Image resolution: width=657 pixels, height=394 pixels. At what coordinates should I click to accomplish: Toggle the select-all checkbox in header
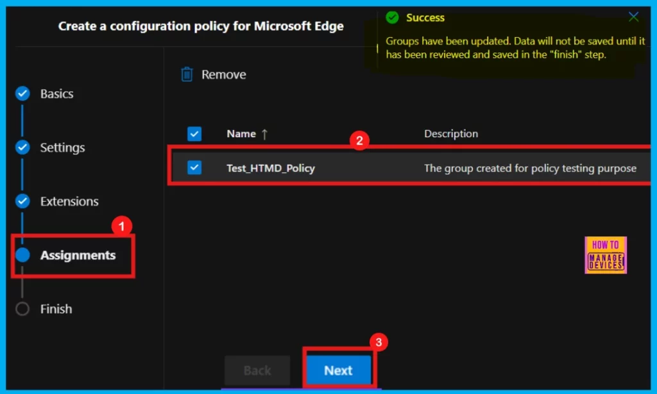(x=194, y=134)
